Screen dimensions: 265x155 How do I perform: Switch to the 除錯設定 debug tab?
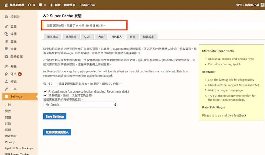pos(148,37)
